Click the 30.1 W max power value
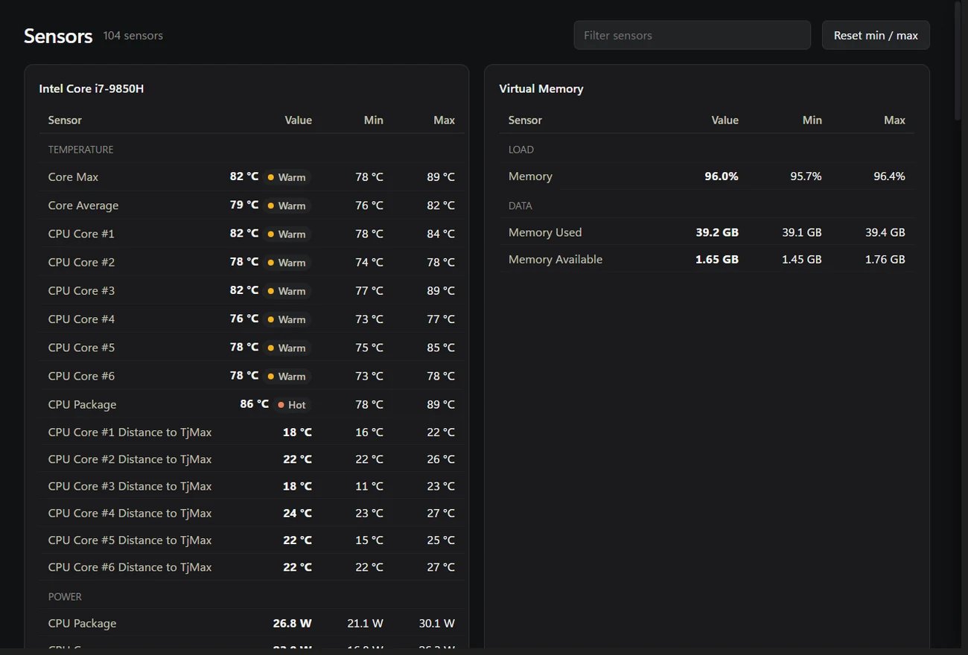This screenshot has width=968, height=655. coord(436,623)
